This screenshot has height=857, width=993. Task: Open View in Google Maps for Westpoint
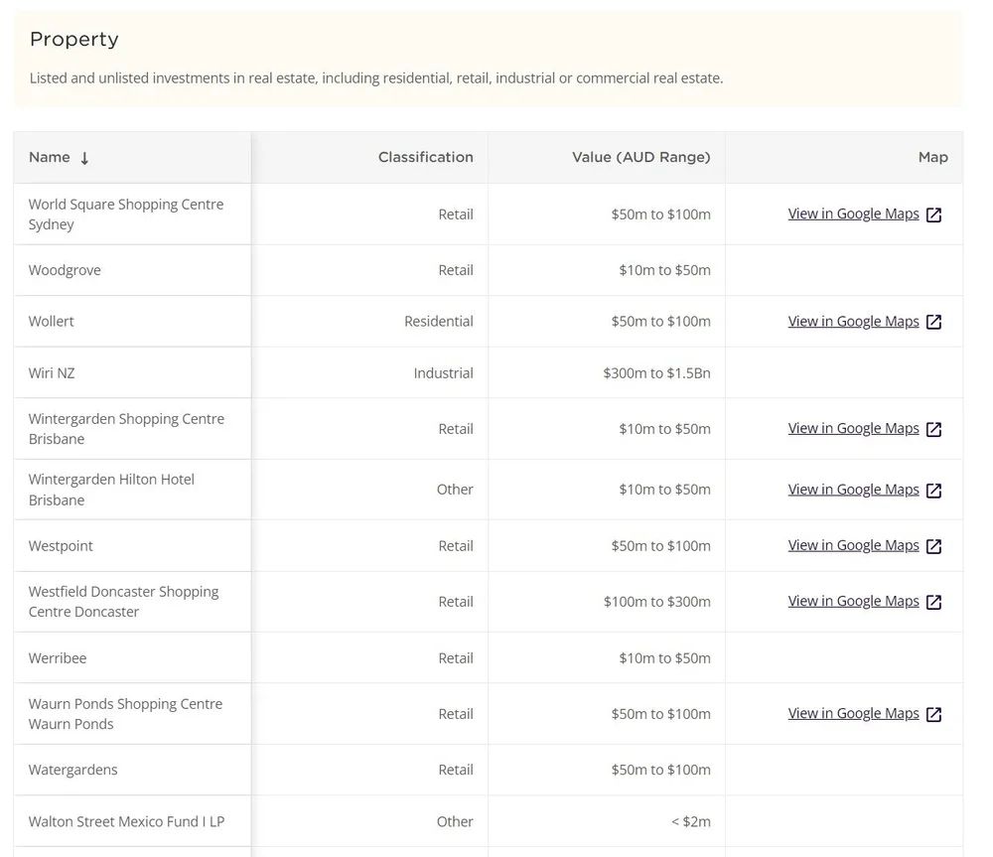853,545
